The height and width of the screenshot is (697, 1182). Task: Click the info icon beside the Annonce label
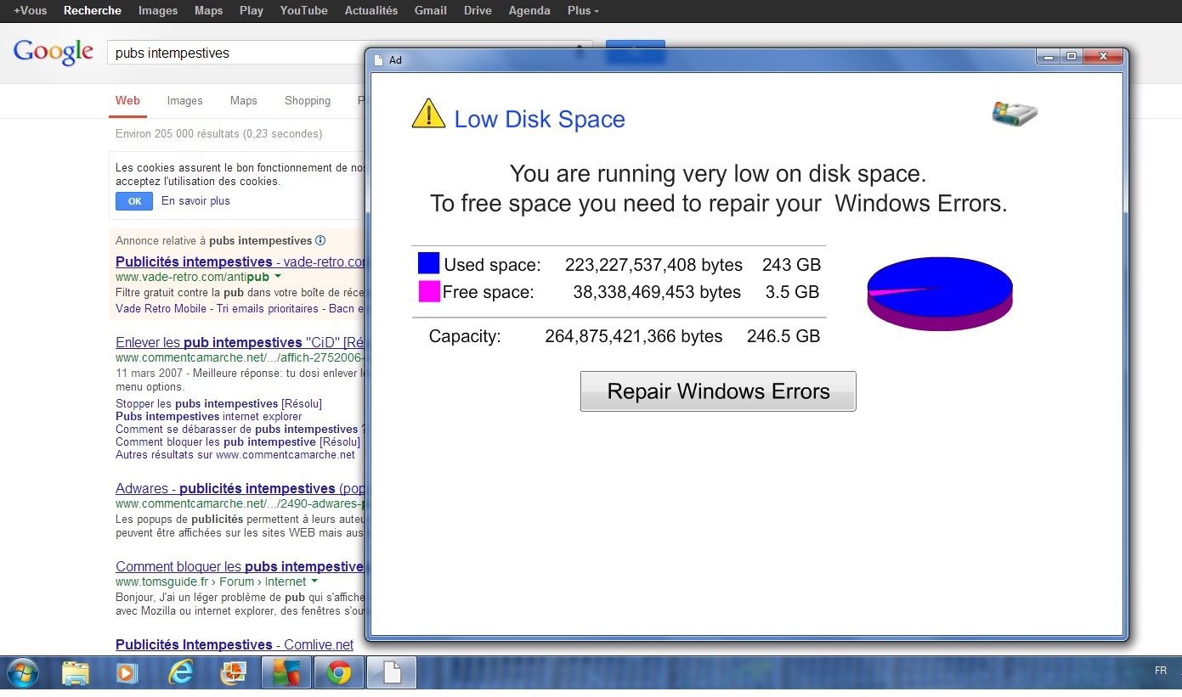(x=320, y=240)
